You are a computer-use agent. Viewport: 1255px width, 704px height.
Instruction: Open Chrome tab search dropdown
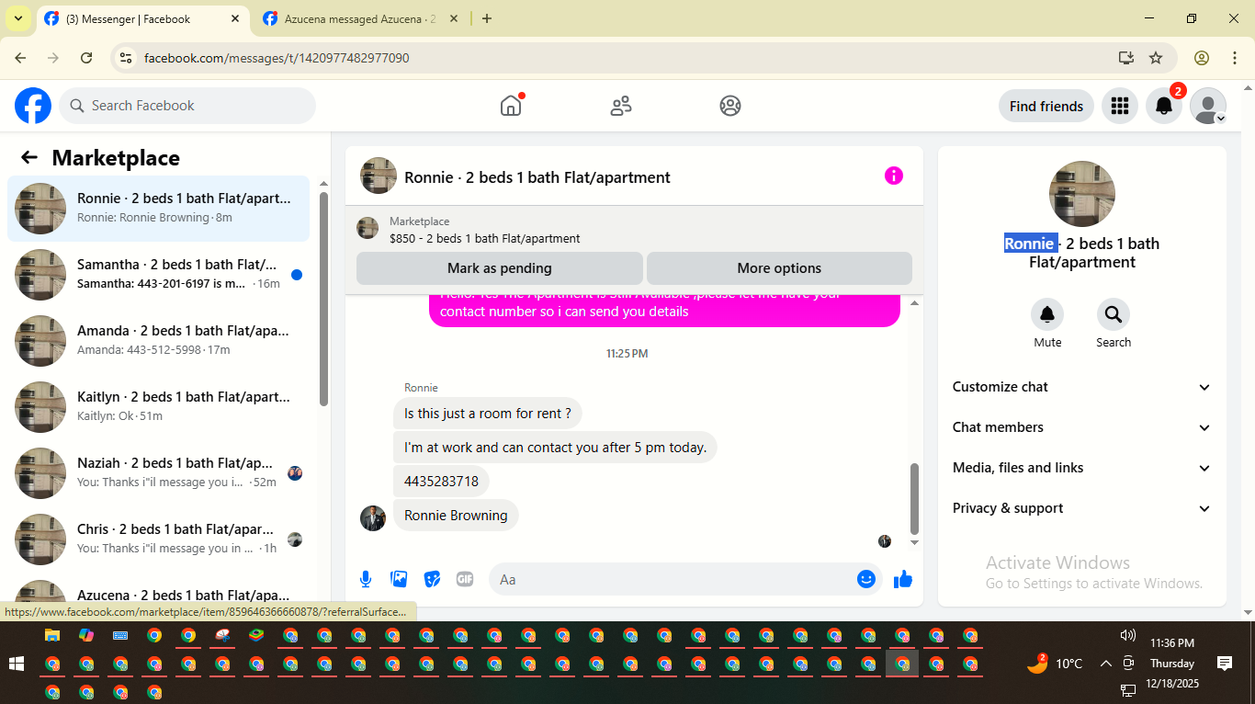coord(17,18)
